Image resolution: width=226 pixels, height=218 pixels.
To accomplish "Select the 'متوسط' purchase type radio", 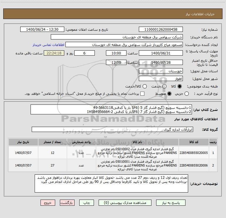I will pyautogui.click(x=169, y=94).
